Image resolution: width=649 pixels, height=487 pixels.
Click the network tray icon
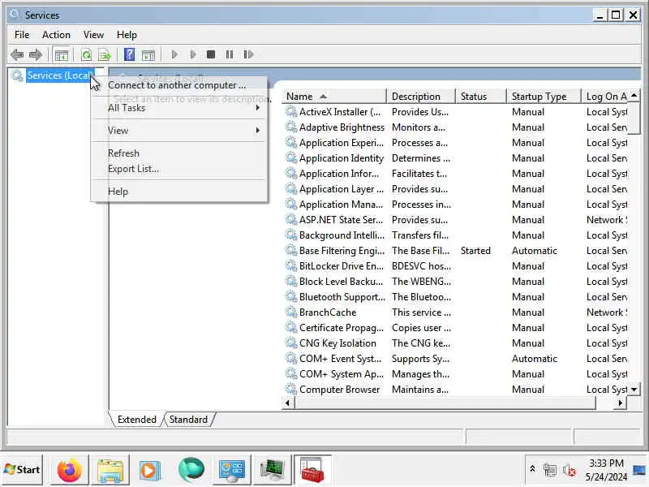pos(550,470)
